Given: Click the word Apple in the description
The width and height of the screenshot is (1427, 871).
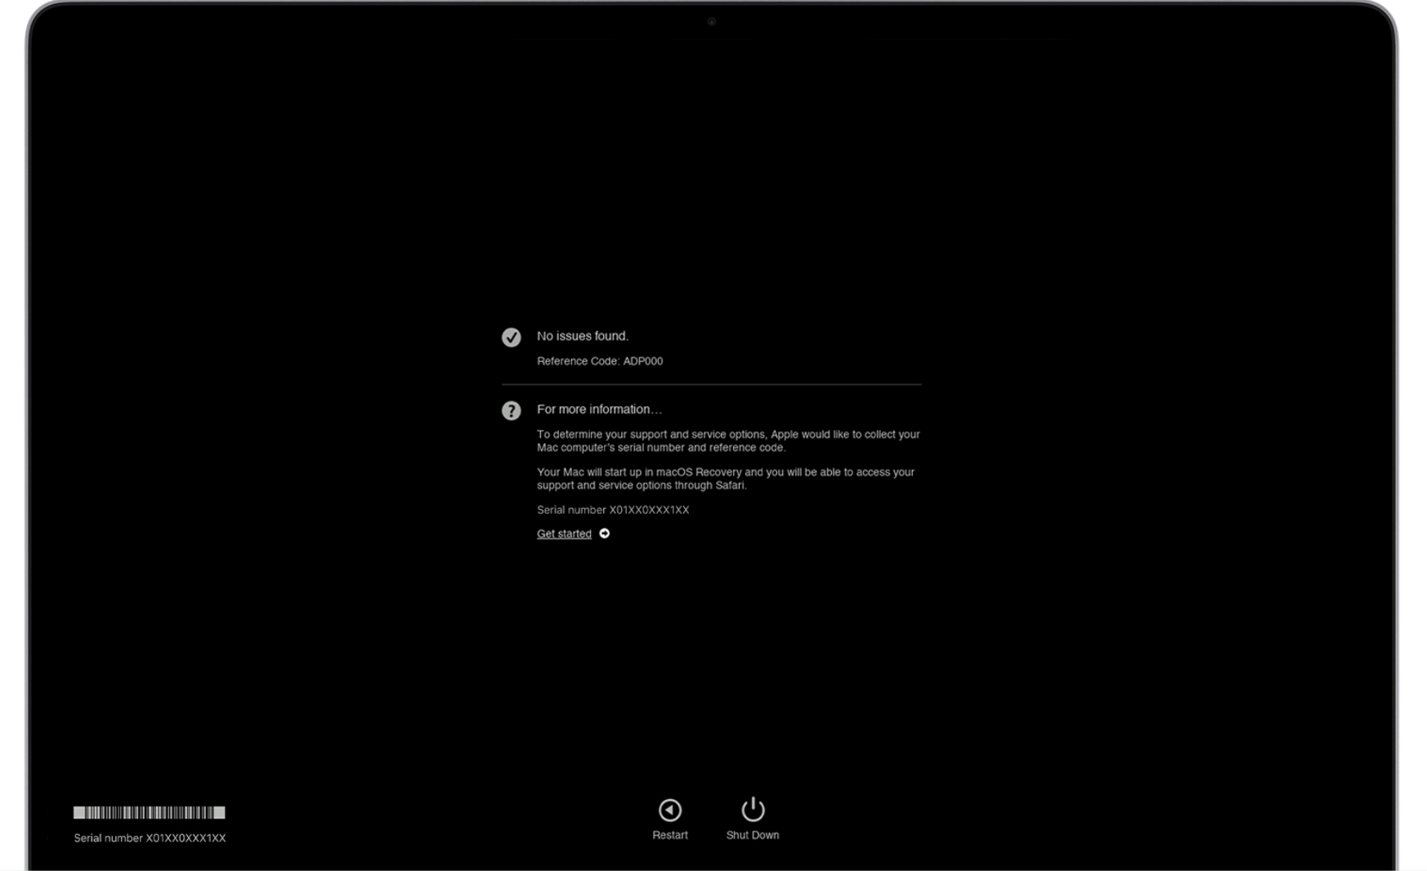Looking at the screenshot, I should click(784, 435).
